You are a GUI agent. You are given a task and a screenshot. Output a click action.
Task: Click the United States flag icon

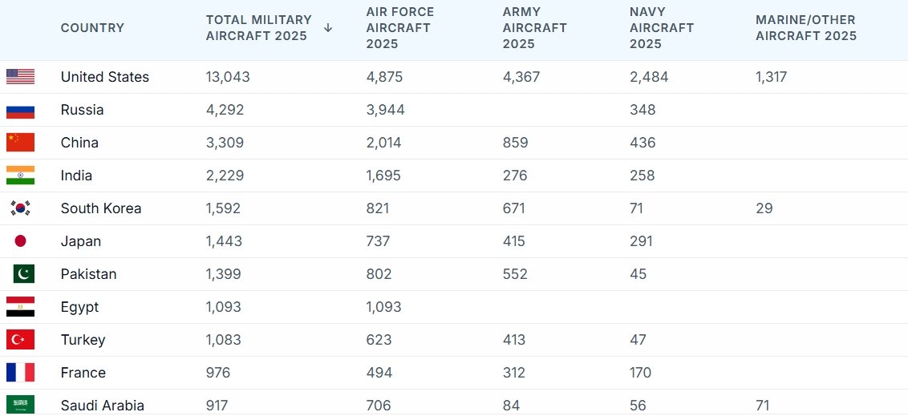pyautogui.click(x=20, y=77)
